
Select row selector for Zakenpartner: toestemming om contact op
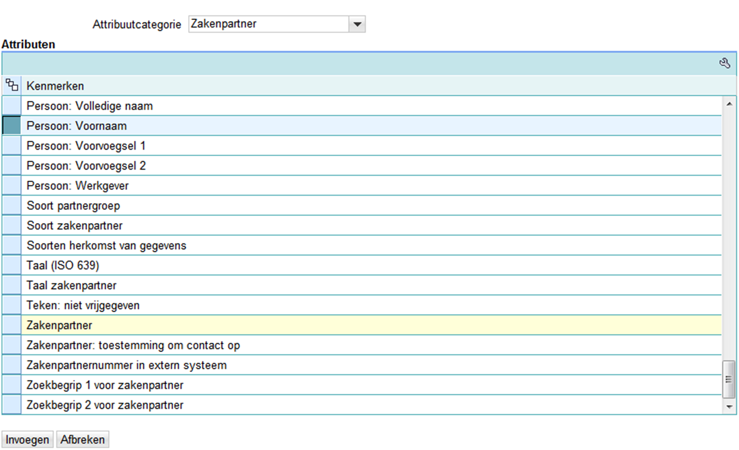click(x=11, y=345)
